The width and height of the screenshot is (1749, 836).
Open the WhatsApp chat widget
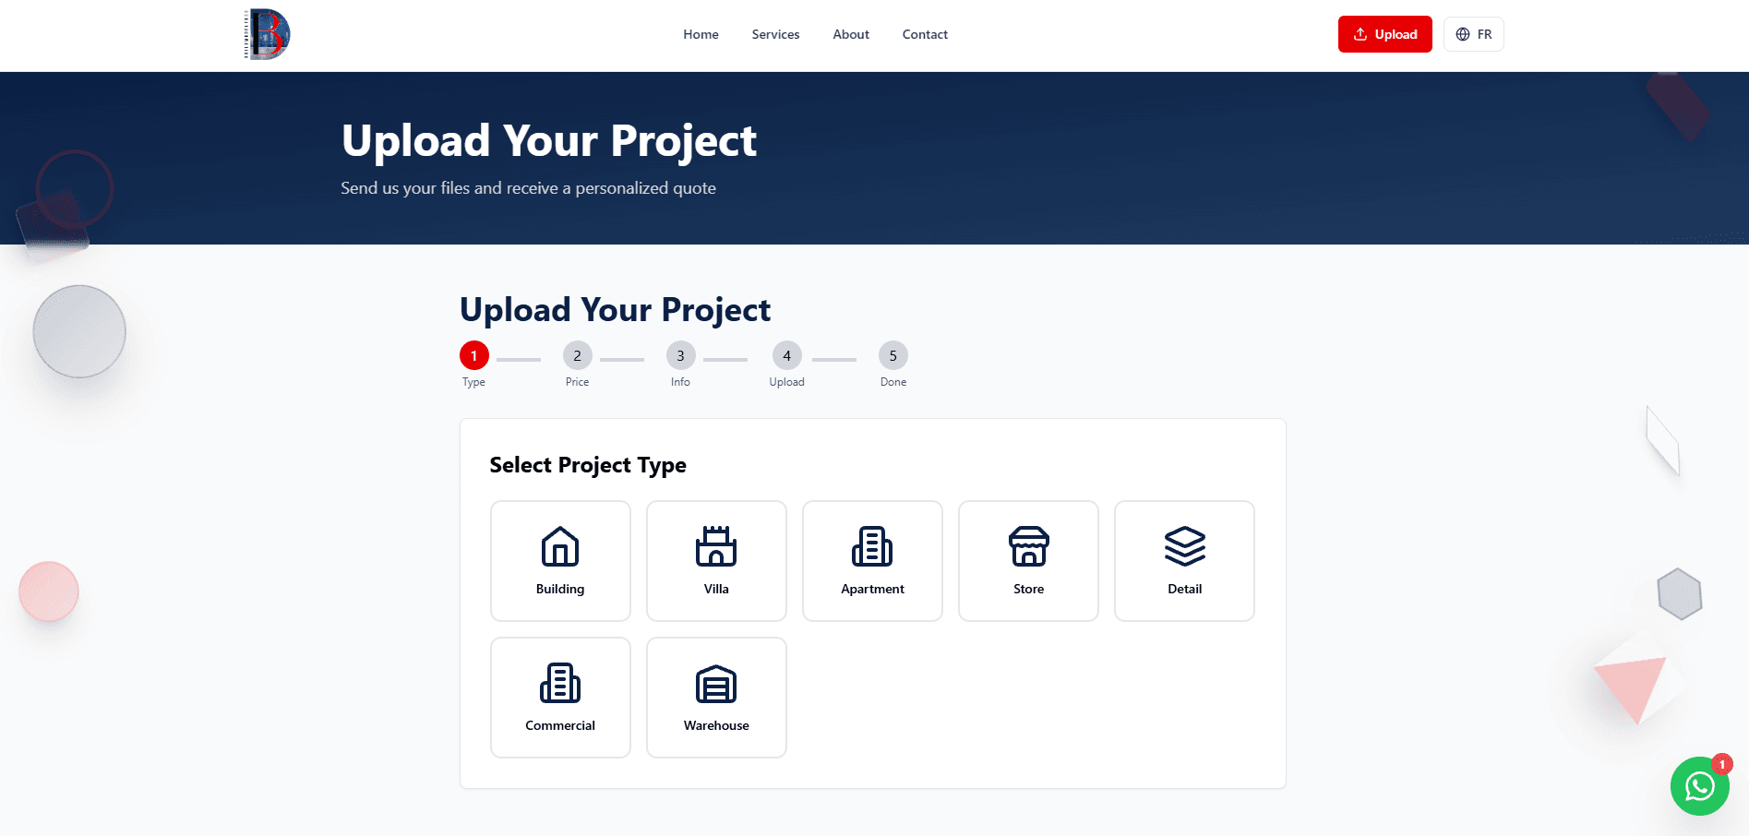1699,786
